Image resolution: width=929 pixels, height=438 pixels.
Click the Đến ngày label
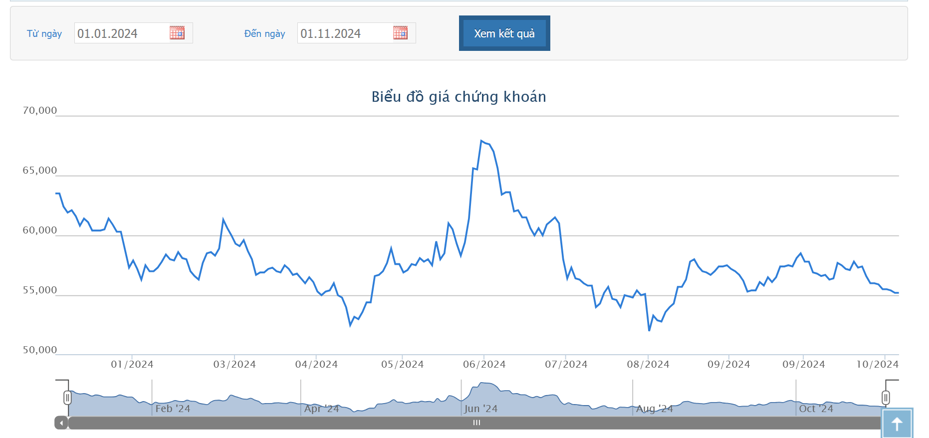(264, 33)
